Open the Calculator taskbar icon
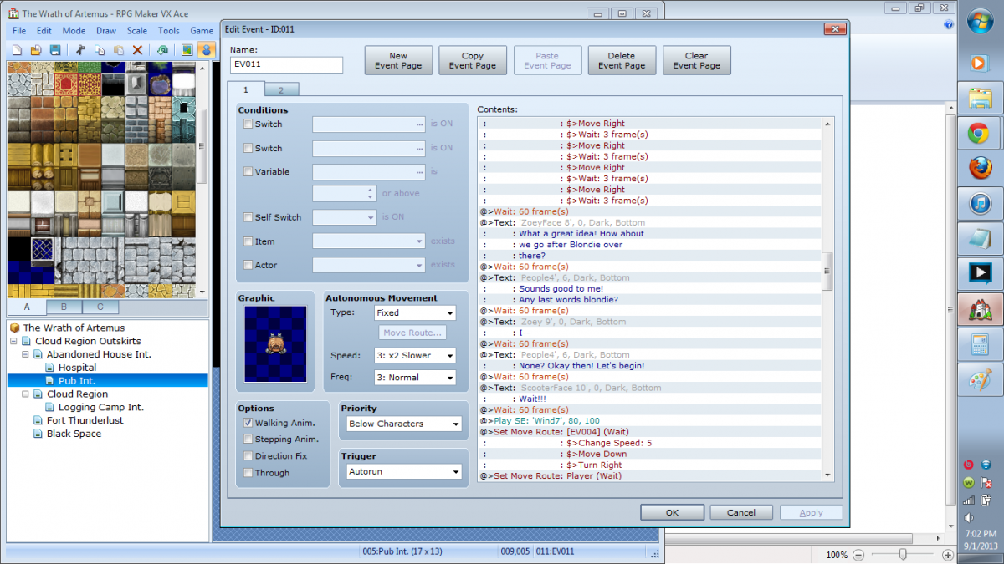Screen dimensions: 1004x564 [979, 344]
